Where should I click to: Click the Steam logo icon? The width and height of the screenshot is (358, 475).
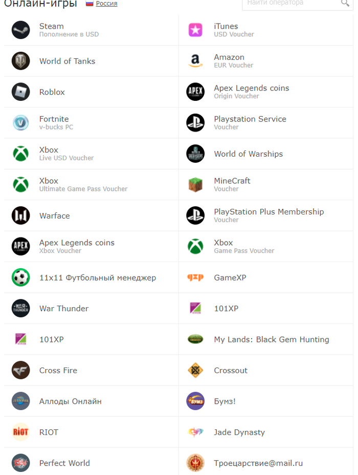coord(21,30)
